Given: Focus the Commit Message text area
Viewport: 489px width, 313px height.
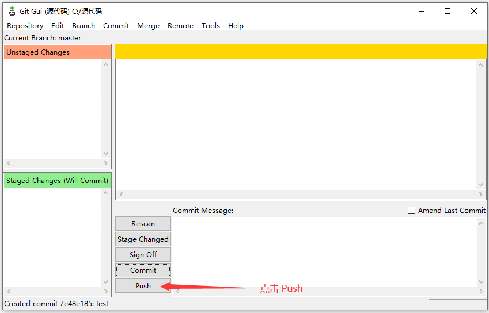Looking at the screenshot, I should pyautogui.click(x=324, y=253).
